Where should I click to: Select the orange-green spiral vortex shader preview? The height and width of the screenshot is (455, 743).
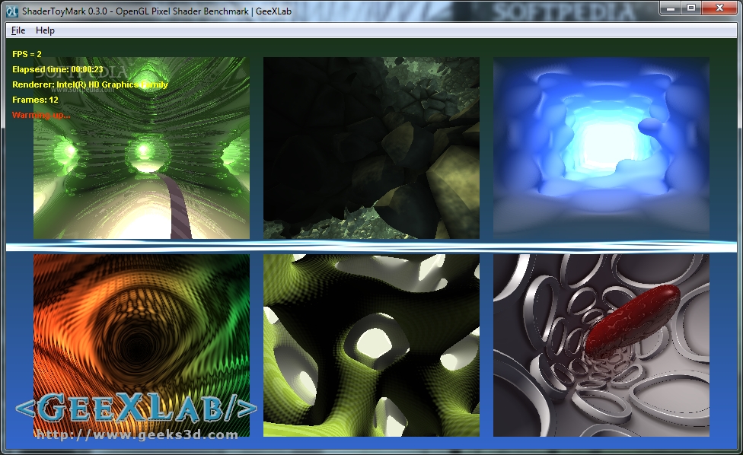(x=141, y=345)
